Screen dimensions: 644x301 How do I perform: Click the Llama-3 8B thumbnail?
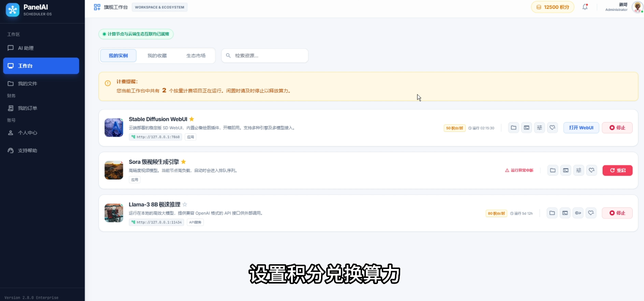point(113,213)
